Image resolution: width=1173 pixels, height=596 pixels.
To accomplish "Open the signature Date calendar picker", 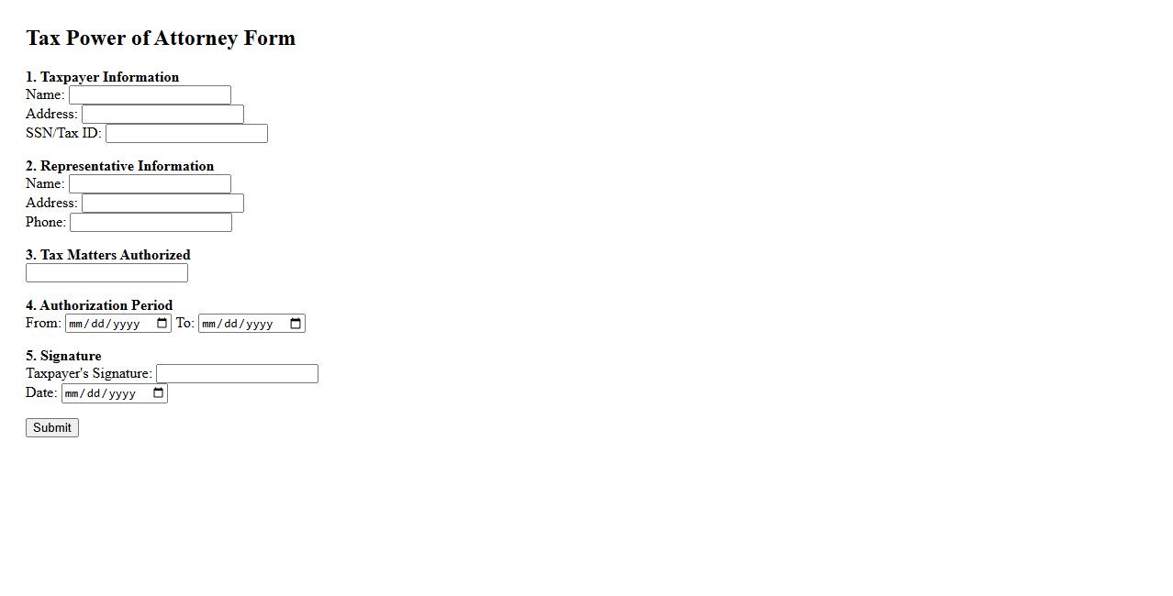I will click(x=159, y=393).
